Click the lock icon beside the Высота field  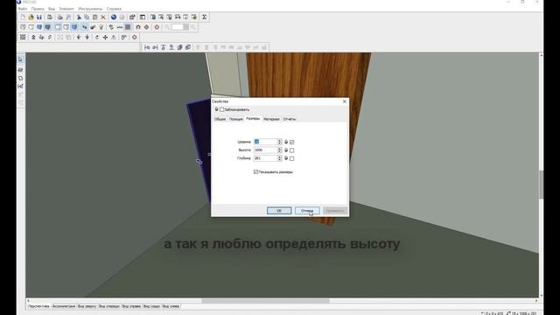point(286,150)
